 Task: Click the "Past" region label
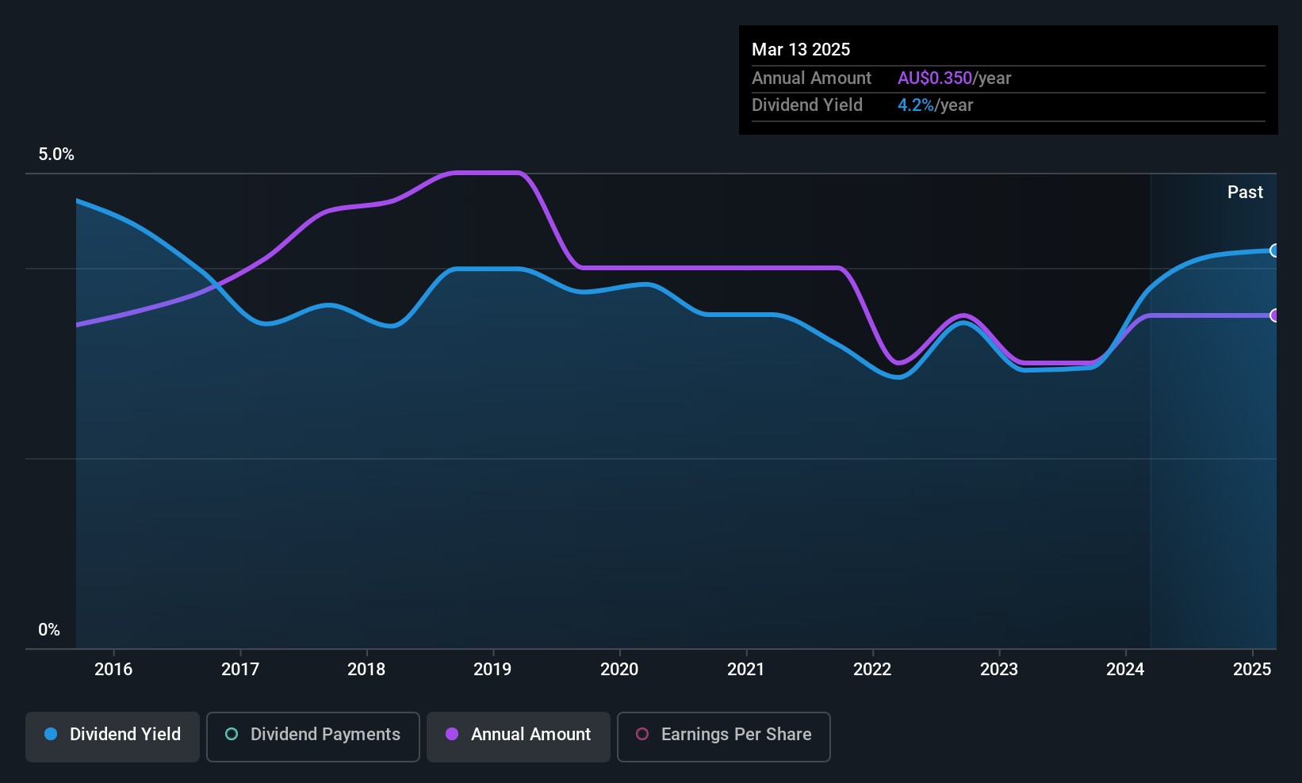point(1245,193)
